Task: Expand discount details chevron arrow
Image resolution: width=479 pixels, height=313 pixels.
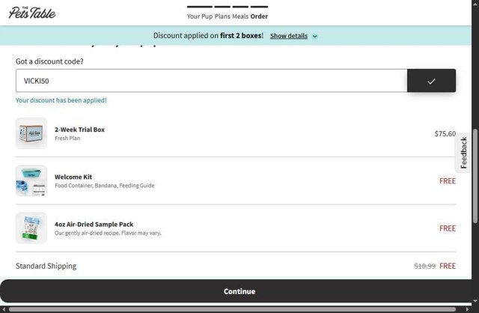Action: pyautogui.click(x=314, y=36)
